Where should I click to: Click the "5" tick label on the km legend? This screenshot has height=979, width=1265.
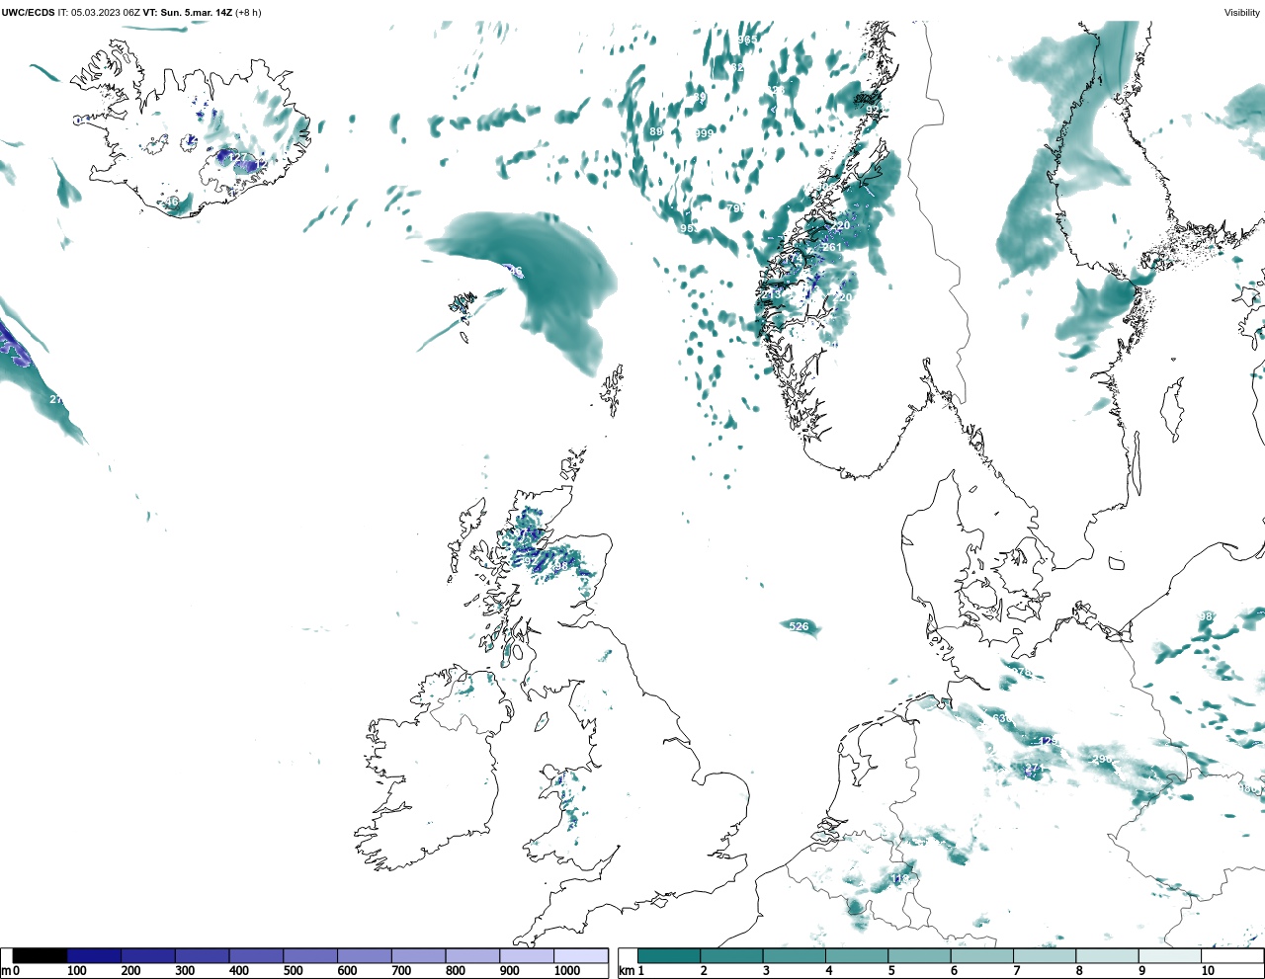click(890, 971)
